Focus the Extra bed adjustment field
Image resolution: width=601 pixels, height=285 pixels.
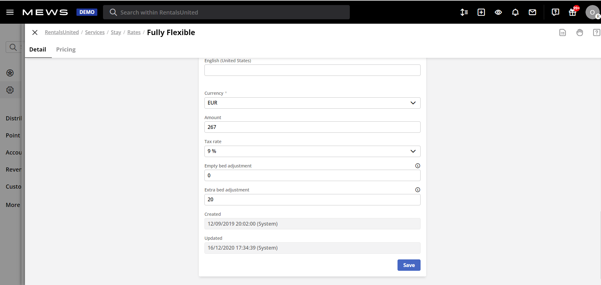click(x=312, y=200)
